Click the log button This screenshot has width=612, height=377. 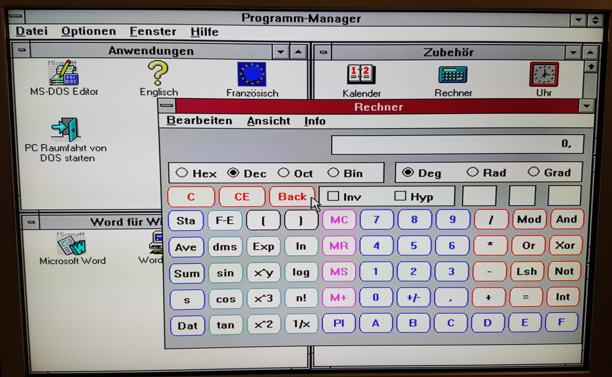pos(301,272)
